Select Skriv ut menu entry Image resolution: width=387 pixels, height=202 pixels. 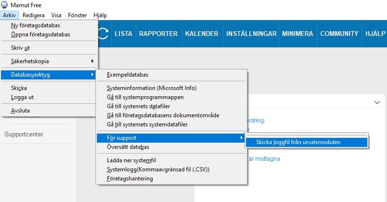[20, 48]
